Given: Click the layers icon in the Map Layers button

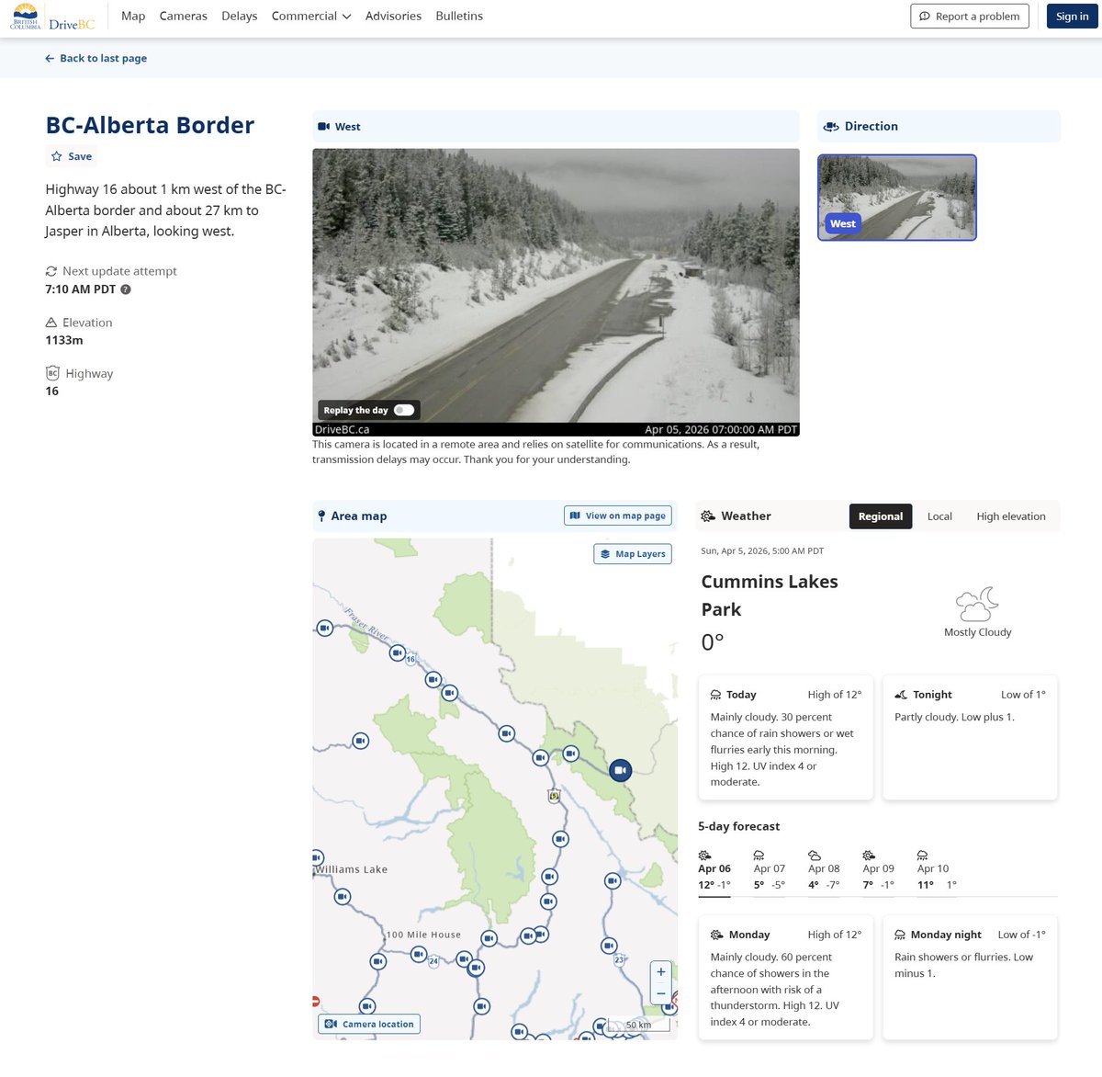Looking at the screenshot, I should pos(605,554).
